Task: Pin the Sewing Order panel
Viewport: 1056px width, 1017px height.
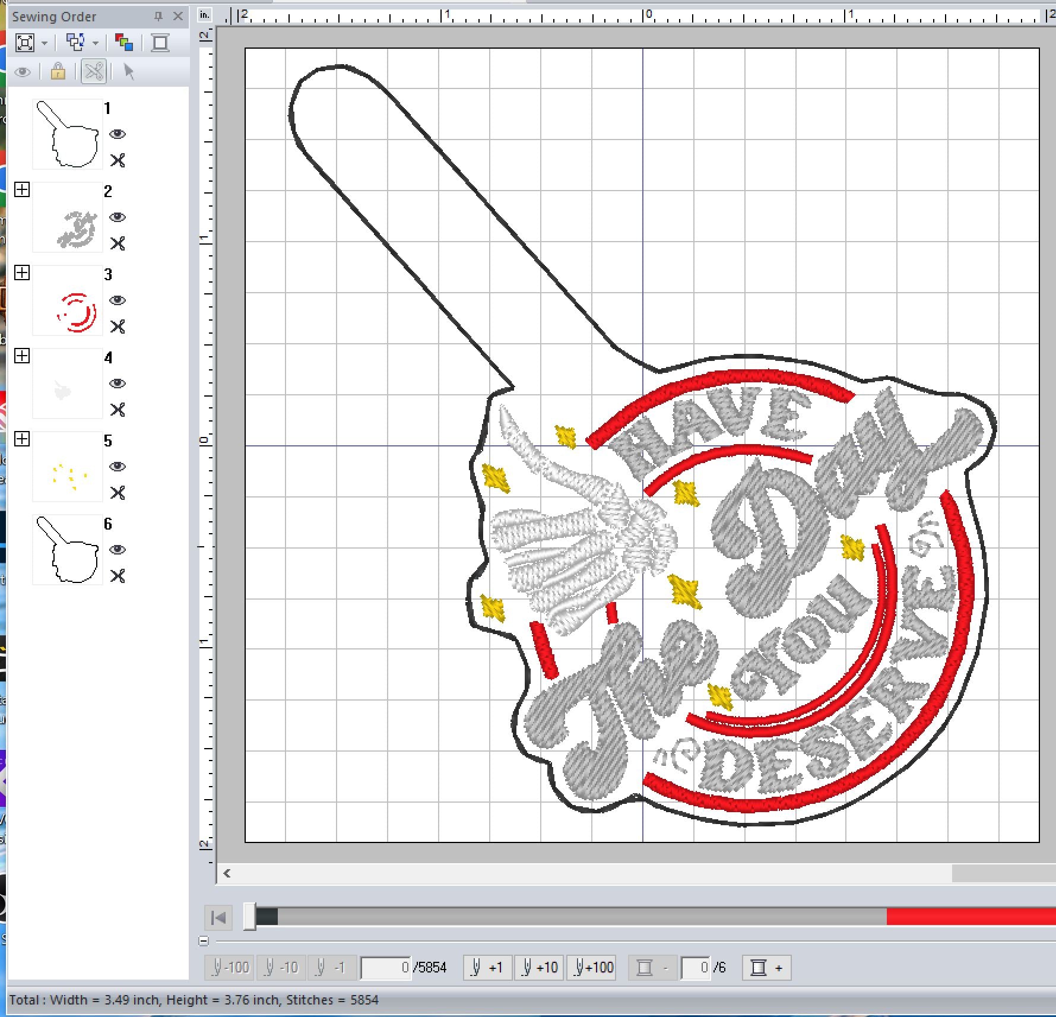Action: (158, 17)
